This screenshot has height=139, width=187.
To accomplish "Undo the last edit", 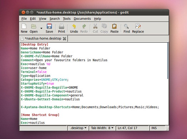I will (74, 26).
